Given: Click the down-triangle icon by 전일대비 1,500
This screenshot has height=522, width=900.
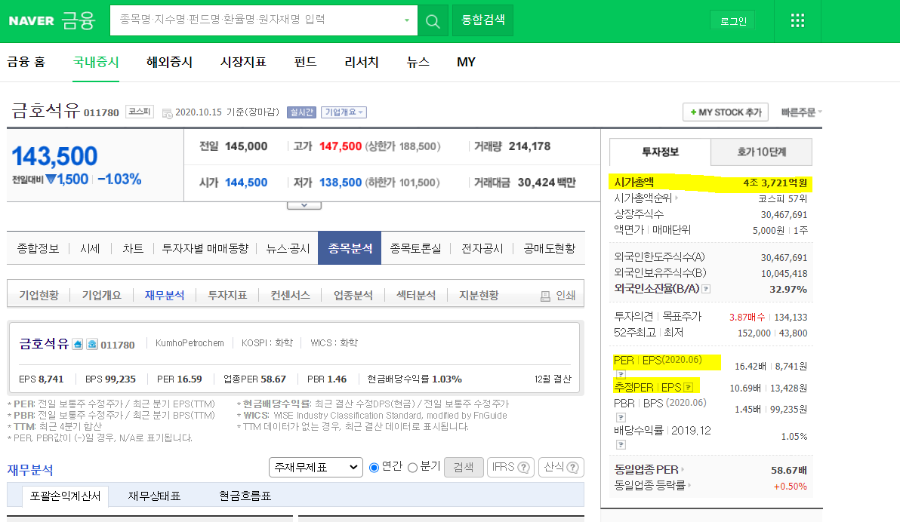Looking at the screenshot, I should [x=51, y=180].
